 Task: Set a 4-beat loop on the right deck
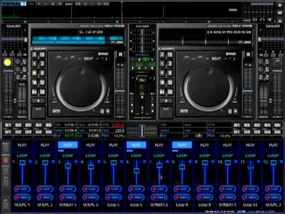pyautogui.click(x=162, y=73)
